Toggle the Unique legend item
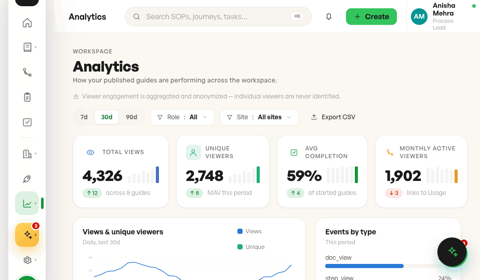 coord(251,247)
